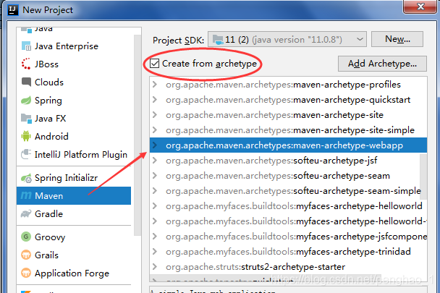440x293 pixels.
Task: Expand myfaces-archetype-jsfcomponents chevron
Action: [x=154, y=237]
